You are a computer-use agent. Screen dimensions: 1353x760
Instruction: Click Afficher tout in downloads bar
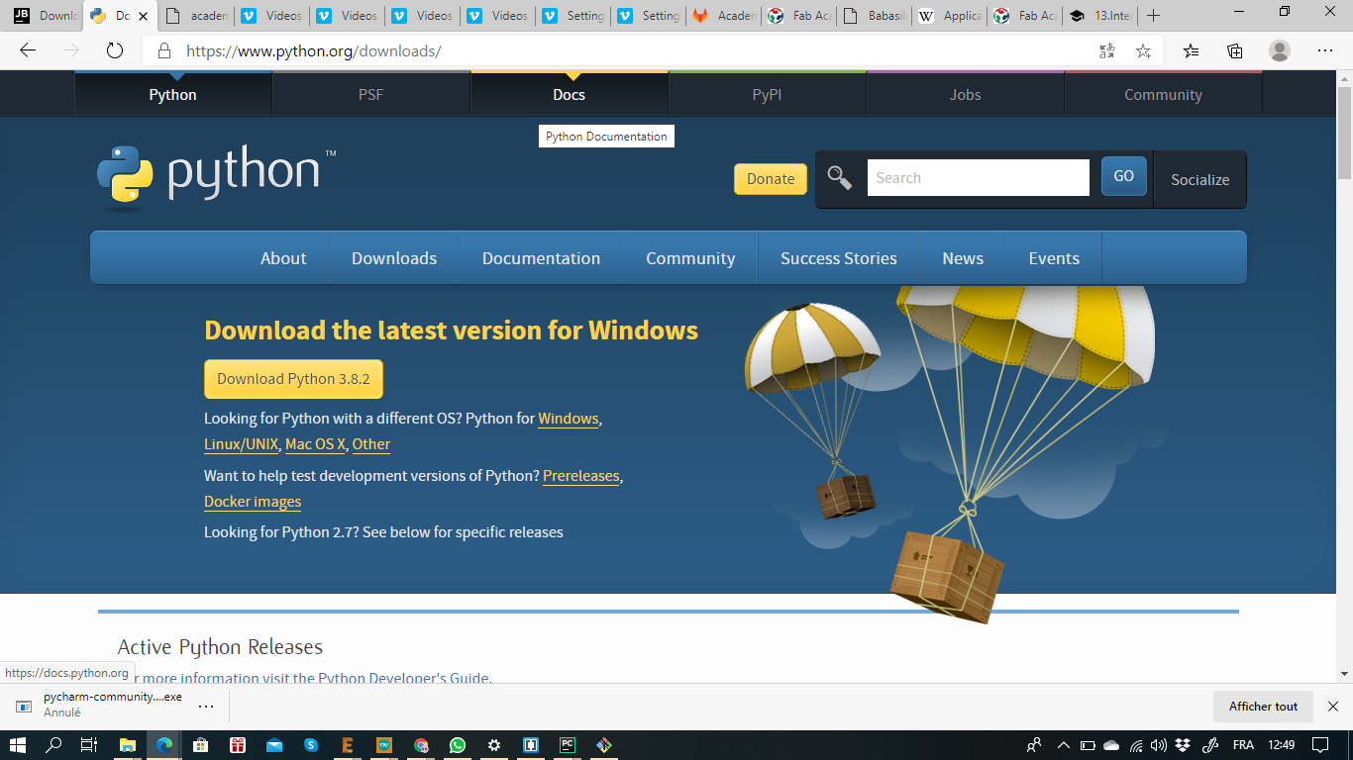tap(1263, 706)
